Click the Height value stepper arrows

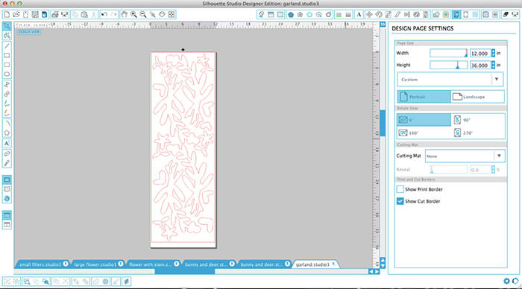tap(494, 66)
